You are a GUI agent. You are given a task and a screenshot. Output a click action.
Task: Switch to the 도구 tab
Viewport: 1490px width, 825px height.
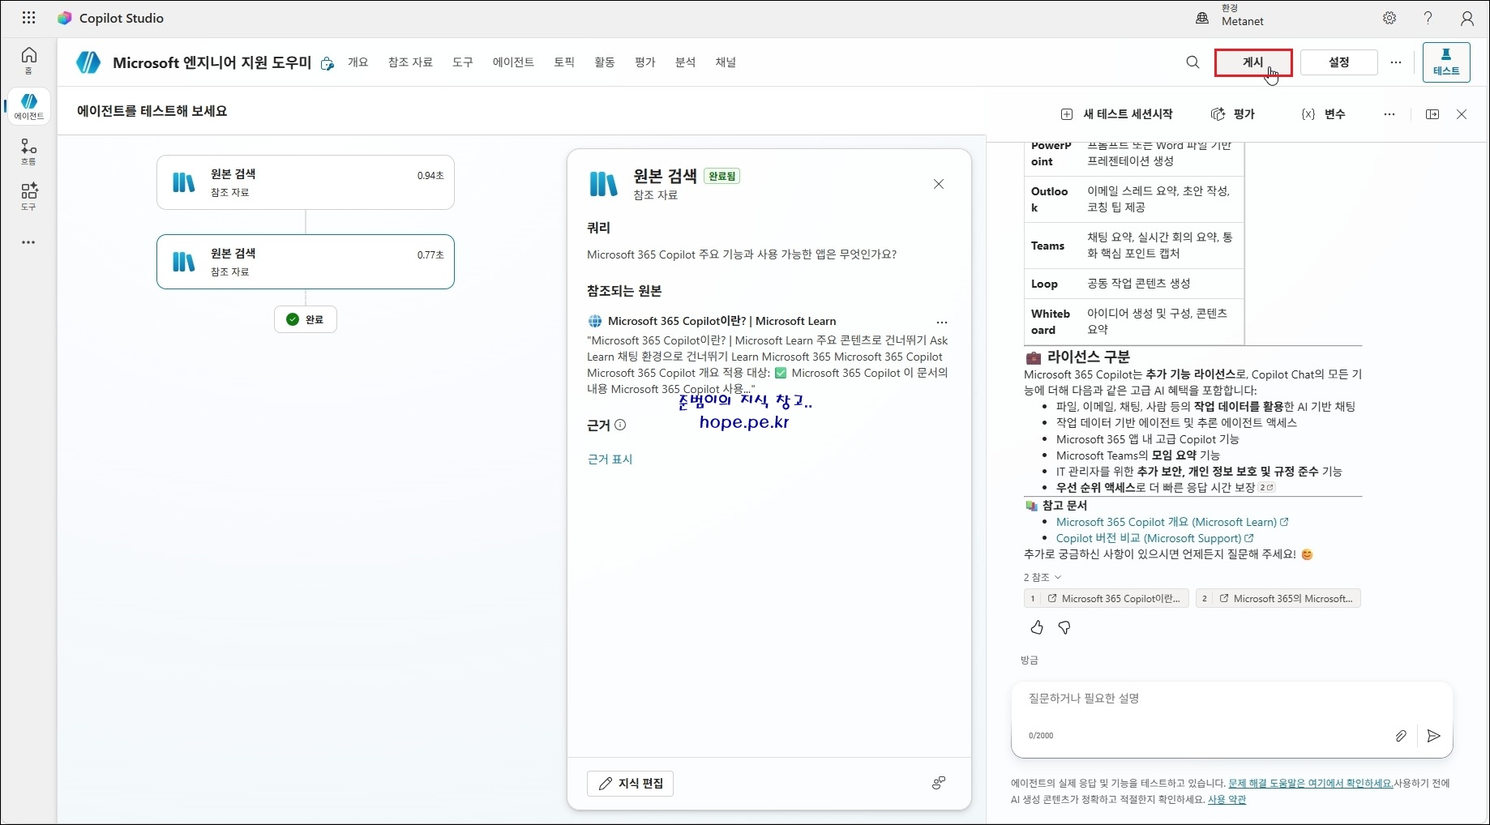463,62
